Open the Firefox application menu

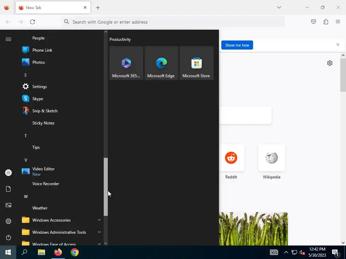click(338, 22)
